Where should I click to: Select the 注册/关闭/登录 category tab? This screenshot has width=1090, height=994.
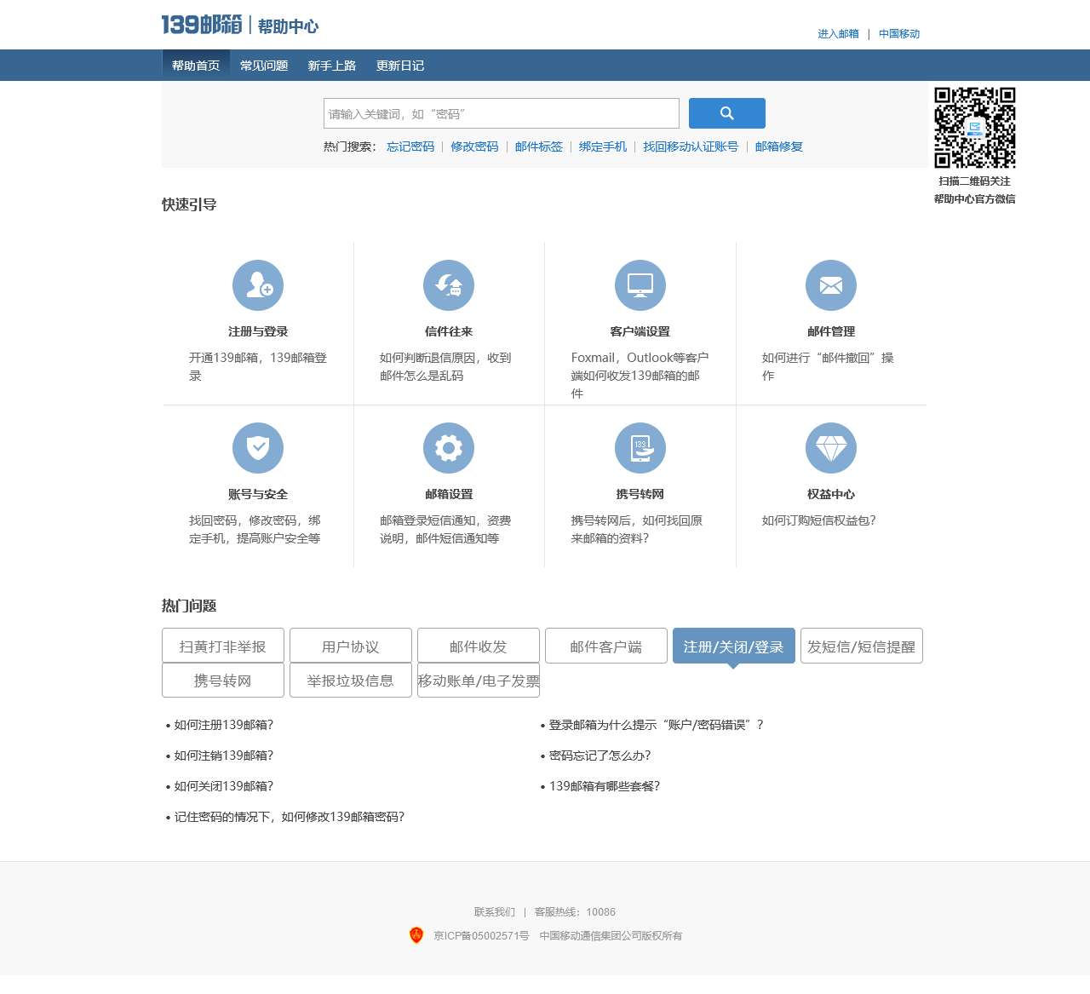[x=734, y=646]
